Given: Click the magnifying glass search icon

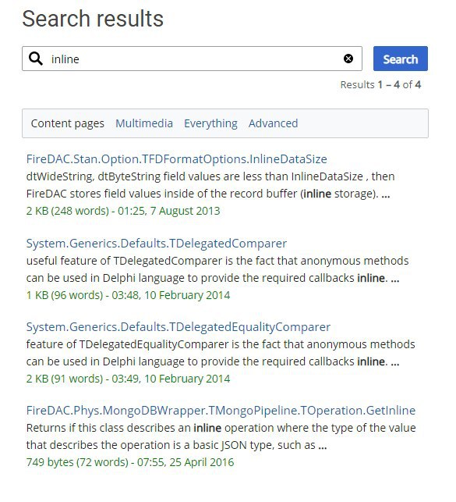Looking at the screenshot, I should [x=36, y=59].
